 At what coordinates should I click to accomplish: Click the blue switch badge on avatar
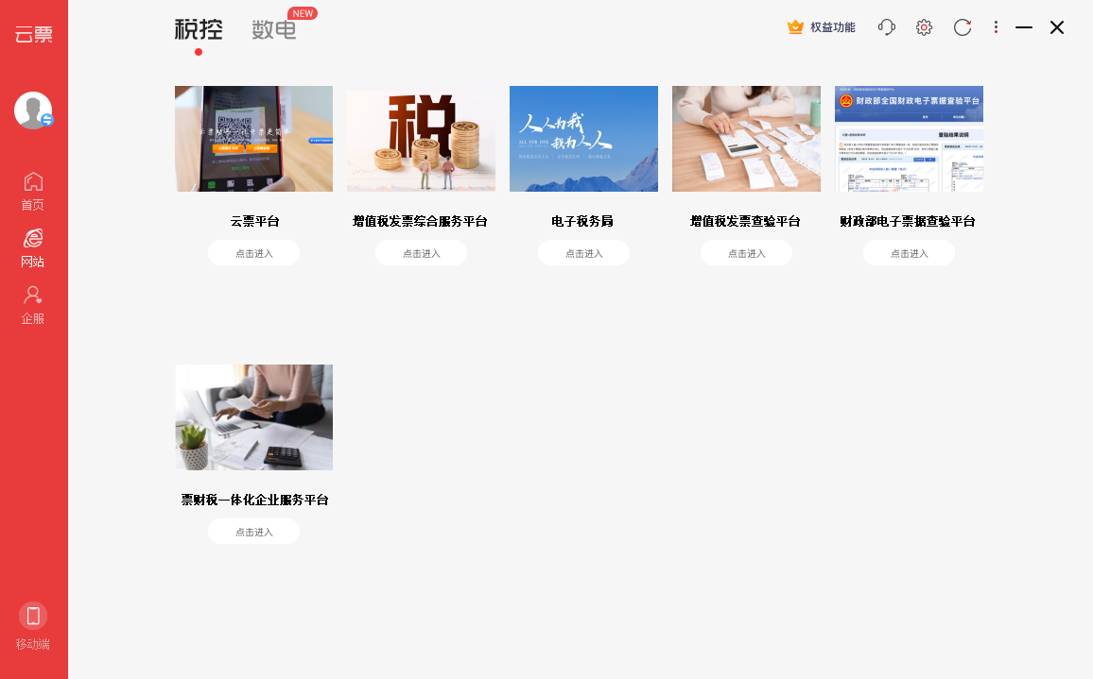(47, 120)
